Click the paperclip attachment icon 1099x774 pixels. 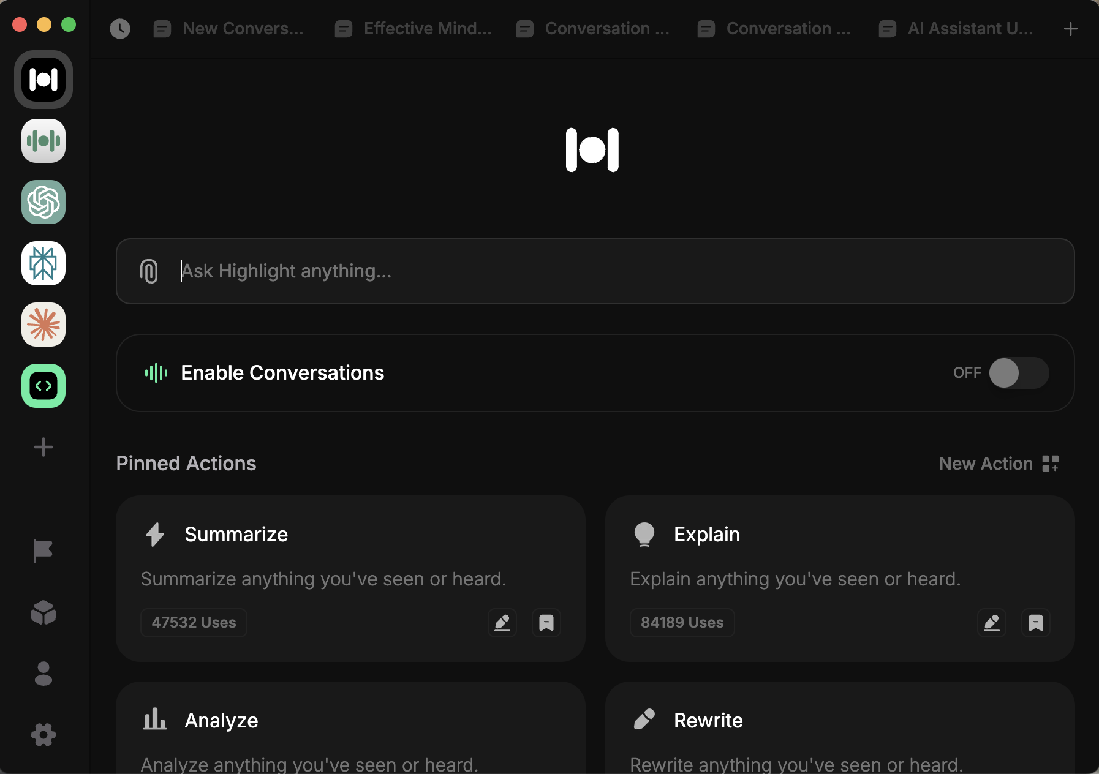pyautogui.click(x=149, y=271)
